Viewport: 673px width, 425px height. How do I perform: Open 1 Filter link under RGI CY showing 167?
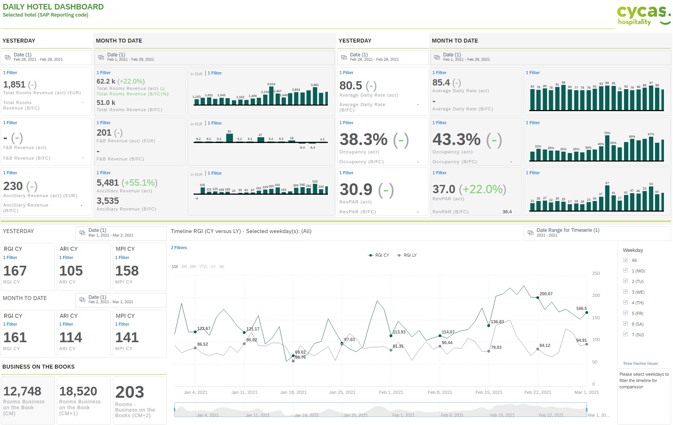tap(10, 257)
